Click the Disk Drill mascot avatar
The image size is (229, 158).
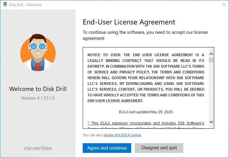tap(38, 53)
